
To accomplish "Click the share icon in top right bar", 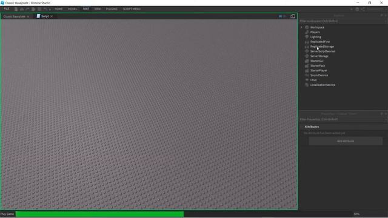I will tap(363, 9).
